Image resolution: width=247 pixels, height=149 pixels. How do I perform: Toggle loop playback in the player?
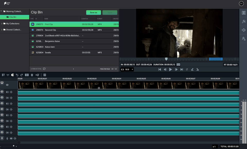(187, 69)
